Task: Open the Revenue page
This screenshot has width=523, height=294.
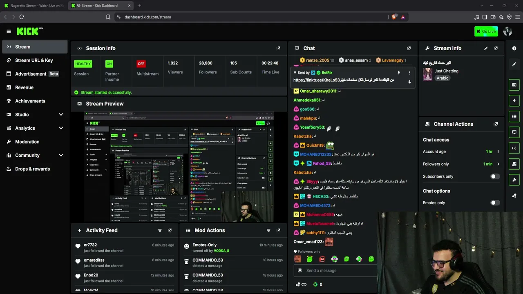Action: [35, 87]
